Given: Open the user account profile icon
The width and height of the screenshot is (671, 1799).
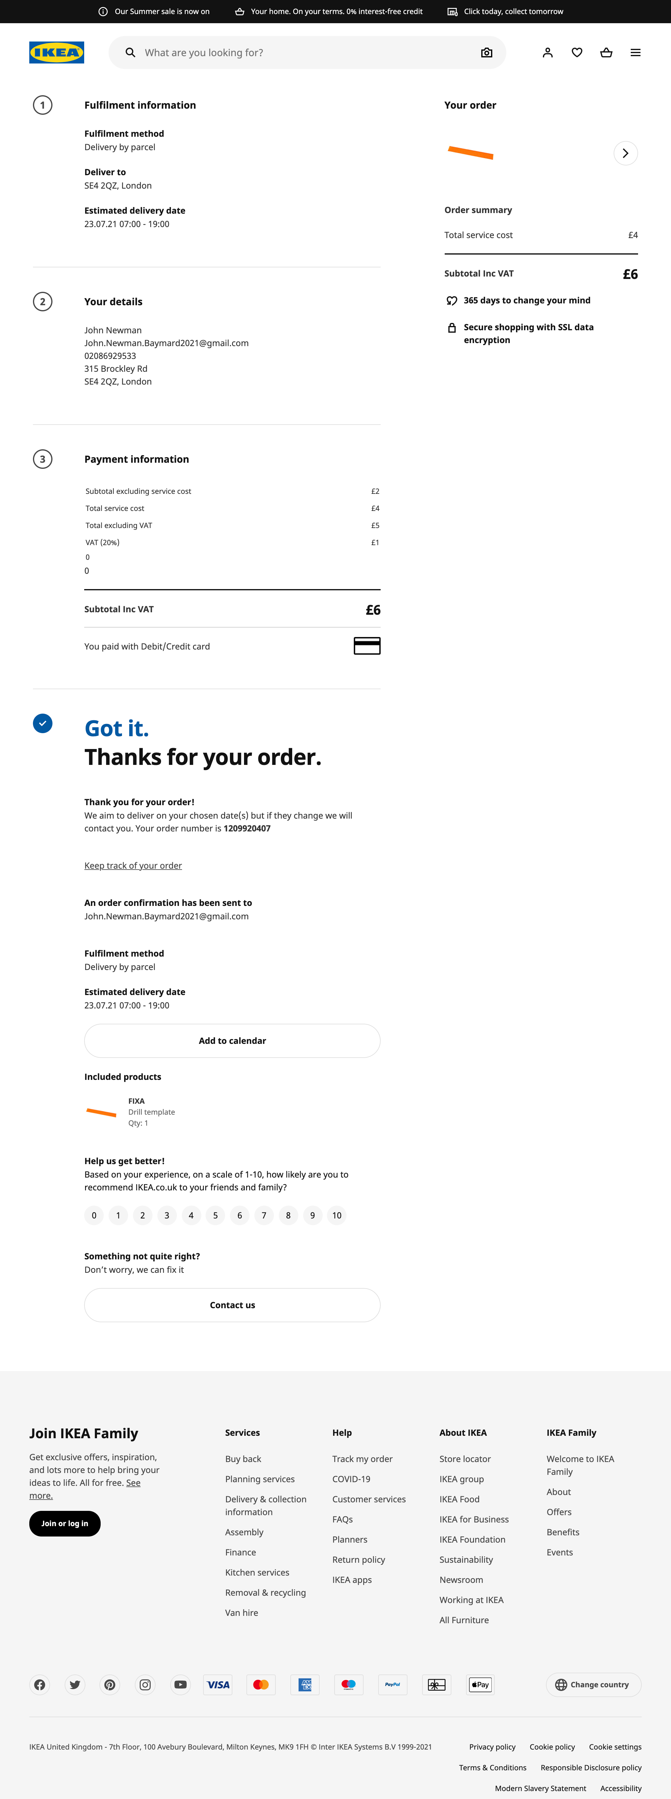Looking at the screenshot, I should 547,52.
